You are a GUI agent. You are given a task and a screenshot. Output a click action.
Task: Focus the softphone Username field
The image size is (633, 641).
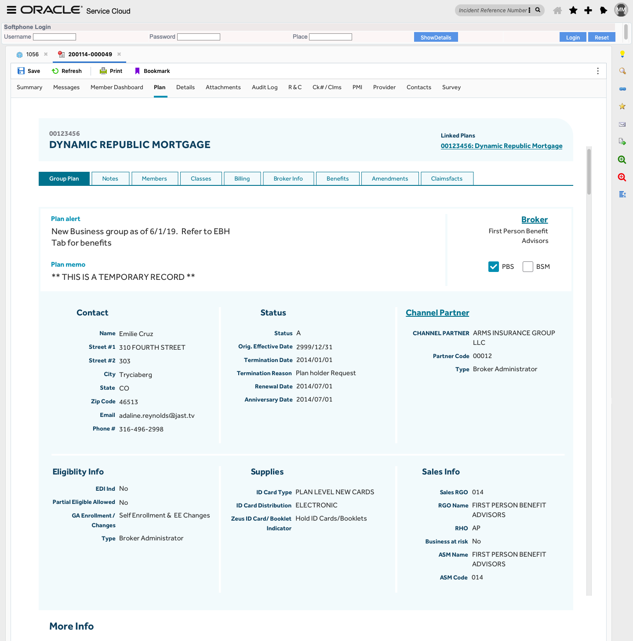[55, 37]
